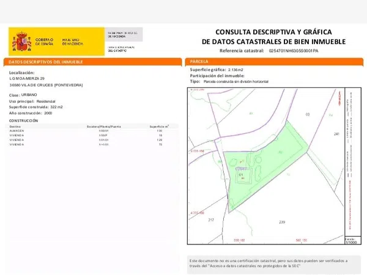Viewport: 367px width, 275px height.
Task: Click the Spanish coat of arms emblem
Action: [x=21, y=42]
